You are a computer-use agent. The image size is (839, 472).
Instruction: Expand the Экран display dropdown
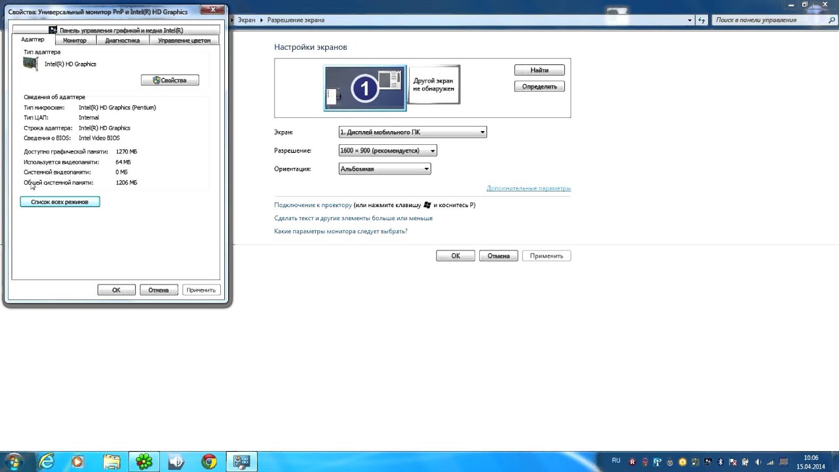pyautogui.click(x=412, y=132)
